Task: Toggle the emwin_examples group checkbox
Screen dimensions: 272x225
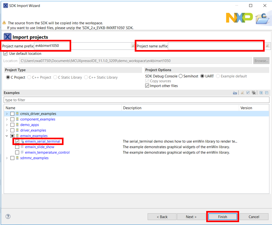Action: 12,136
